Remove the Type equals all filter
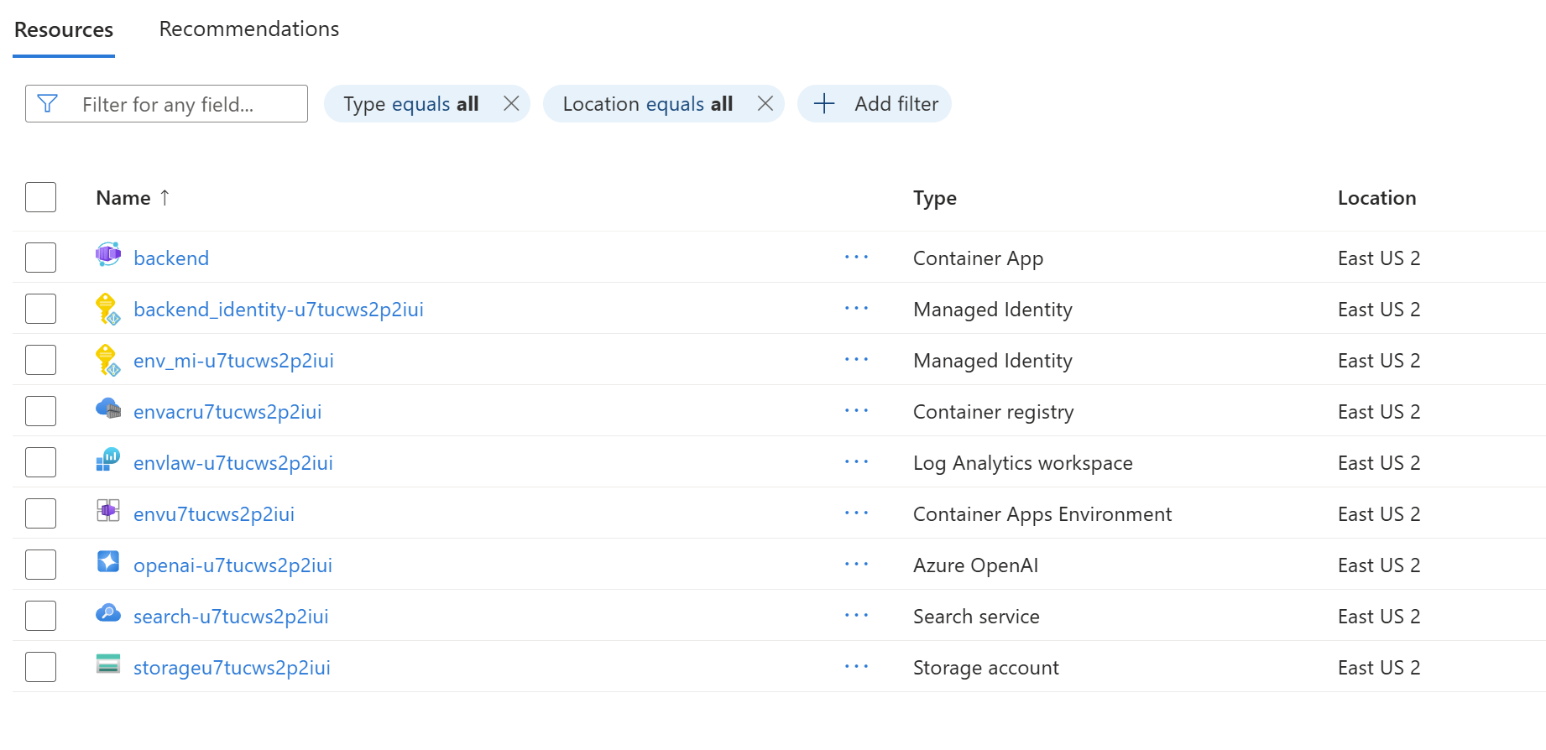Screen dimensions: 1546x750 pos(511,103)
